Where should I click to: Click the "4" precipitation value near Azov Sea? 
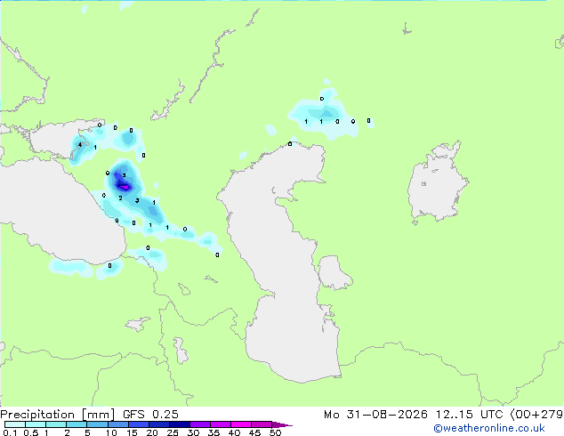pos(80,145)
